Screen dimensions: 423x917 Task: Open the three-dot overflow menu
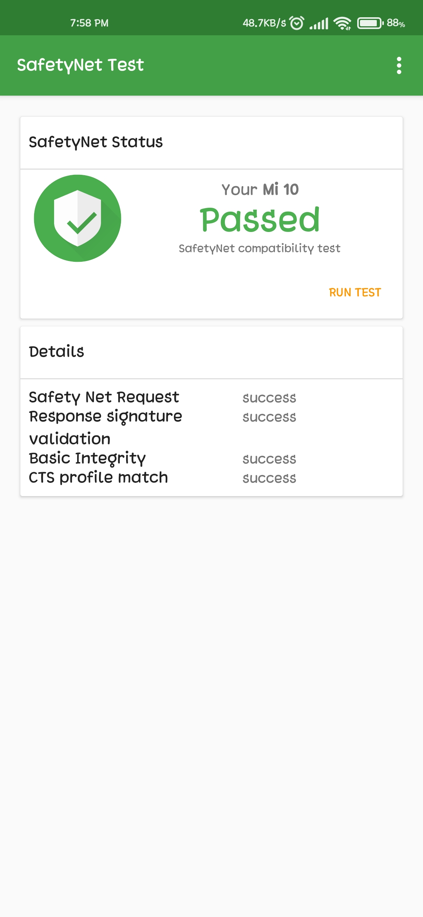pyautogui.click(x=399, y=65)
